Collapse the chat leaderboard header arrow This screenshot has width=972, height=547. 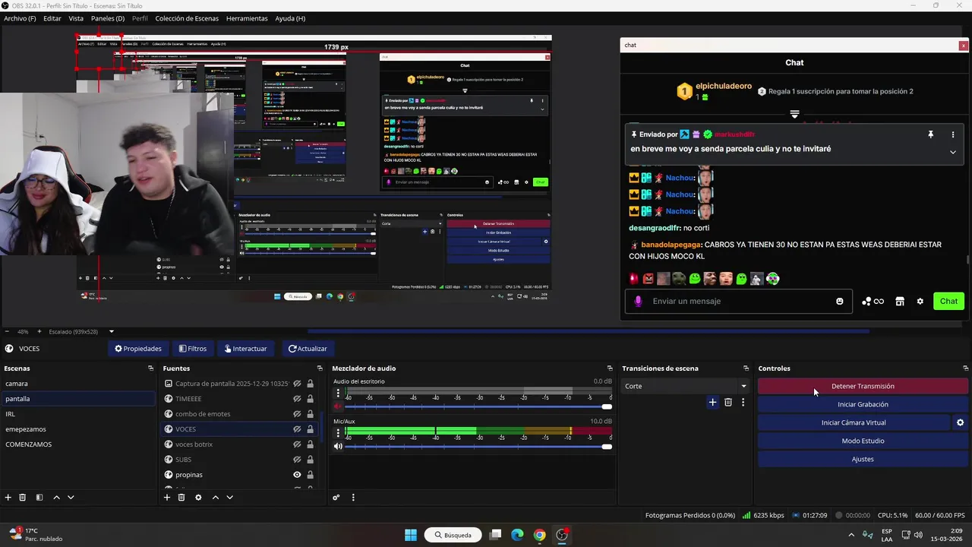[x=794, y=115]
